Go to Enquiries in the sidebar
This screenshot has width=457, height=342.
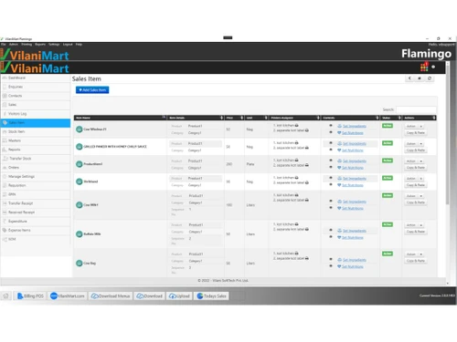[36, 87]
